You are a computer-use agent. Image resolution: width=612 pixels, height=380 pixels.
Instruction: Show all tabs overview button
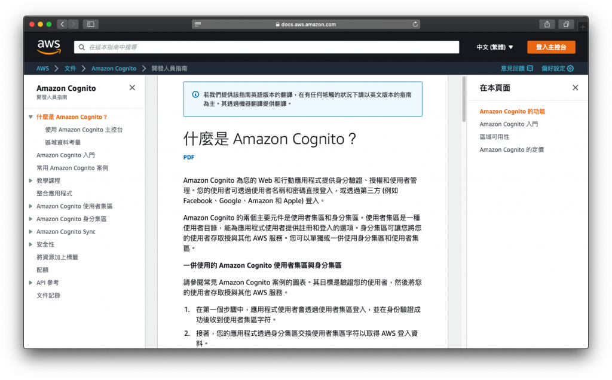(x=566, y=24)
